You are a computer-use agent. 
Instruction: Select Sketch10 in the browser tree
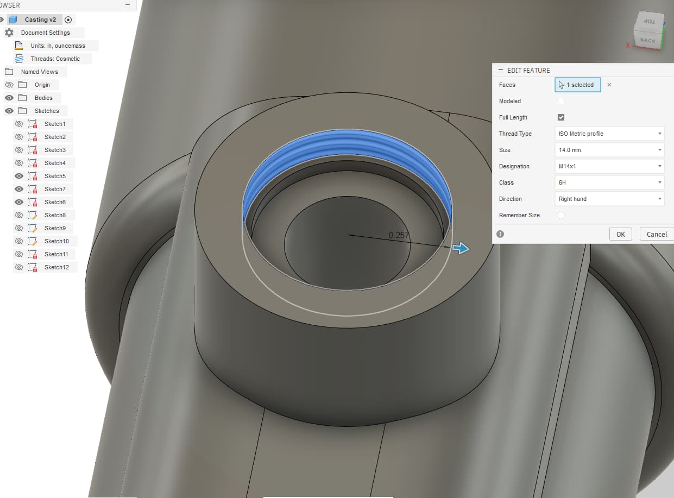click(x=56, y=241)
